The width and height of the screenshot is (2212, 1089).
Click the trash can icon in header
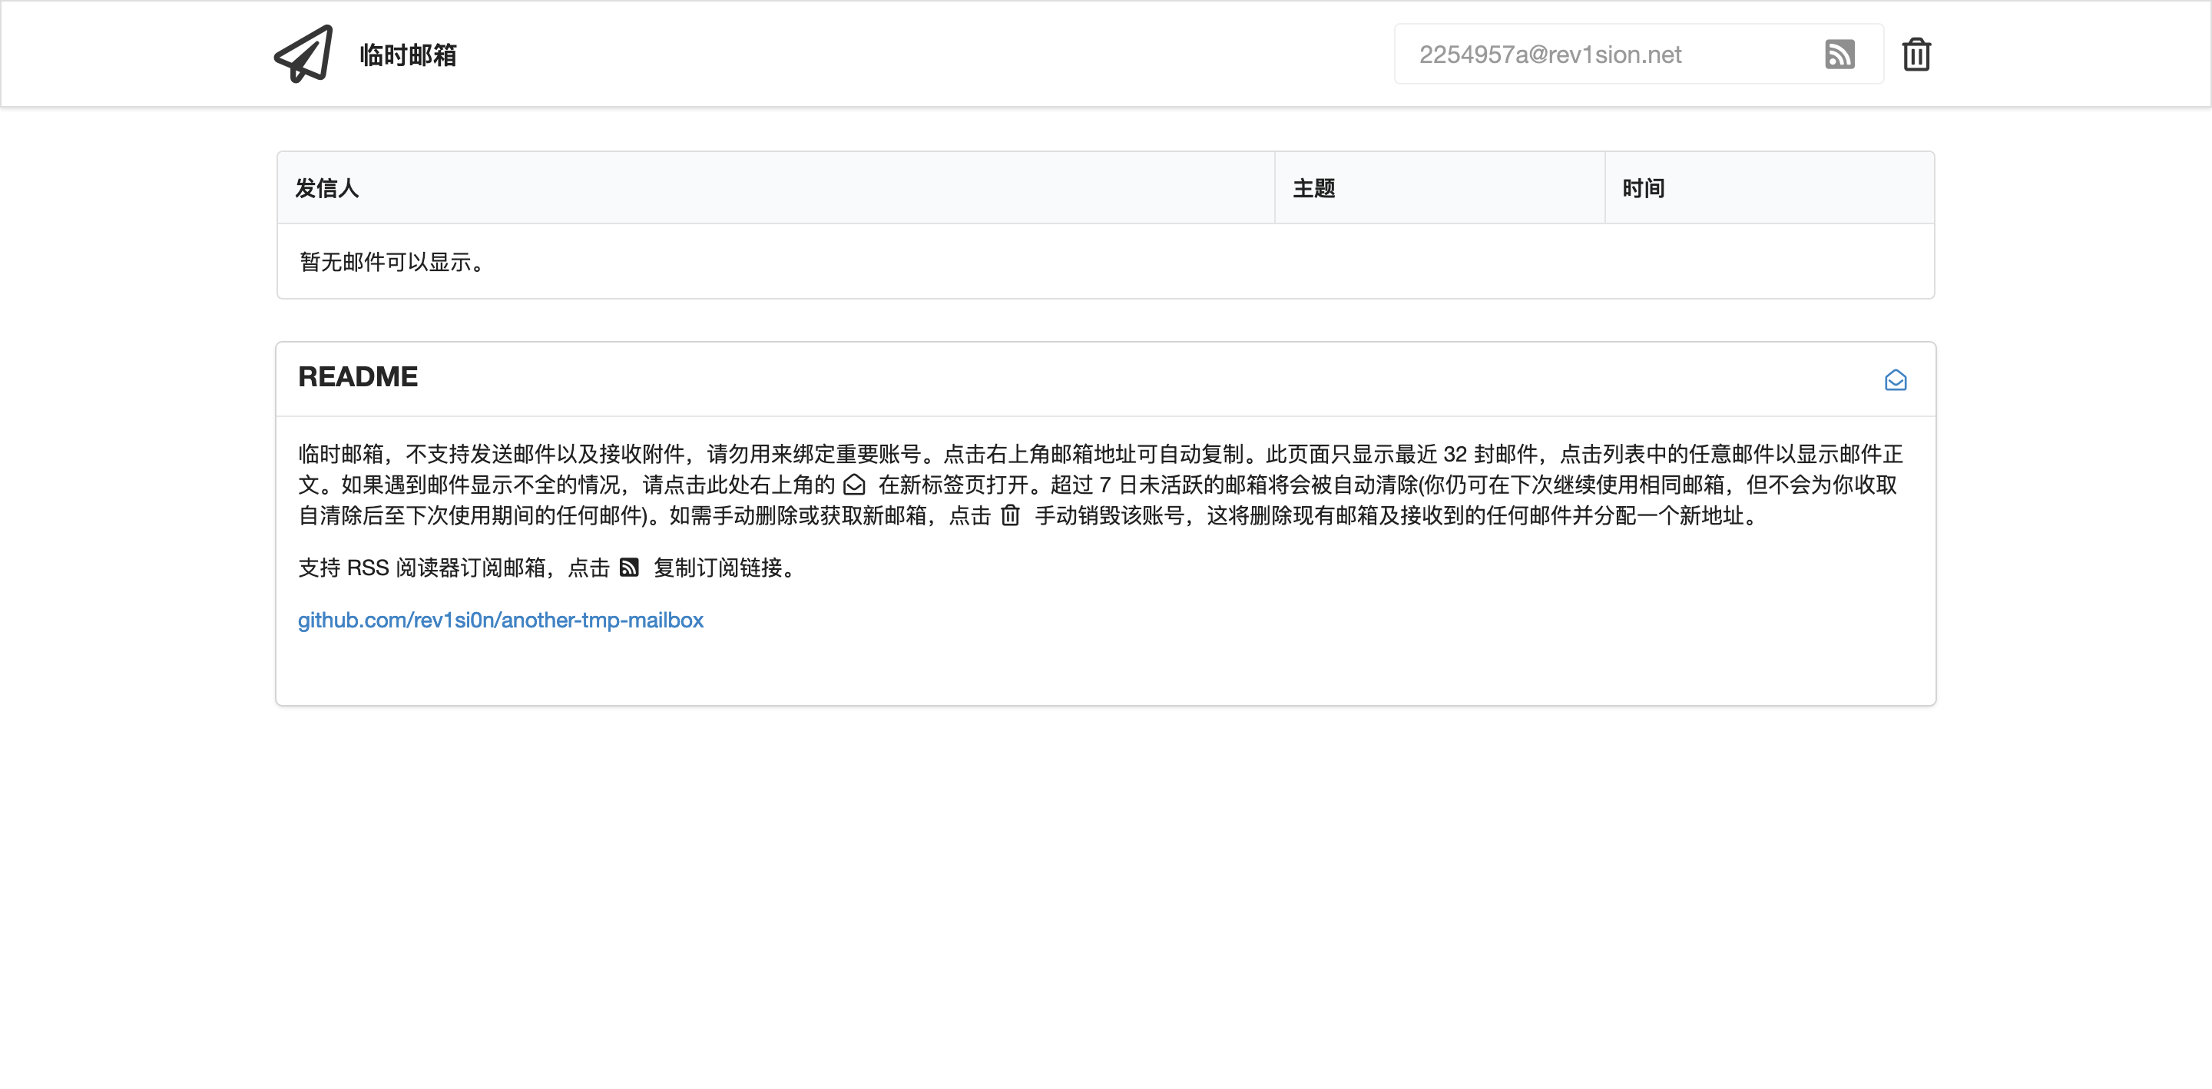point(1916,54)
